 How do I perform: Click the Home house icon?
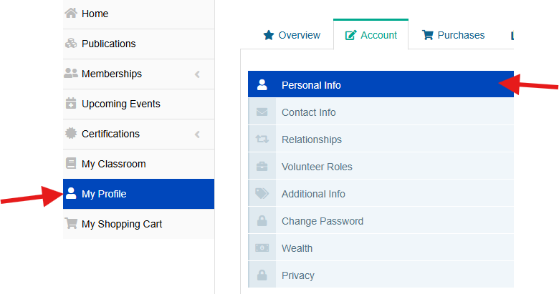coord(70,13)
